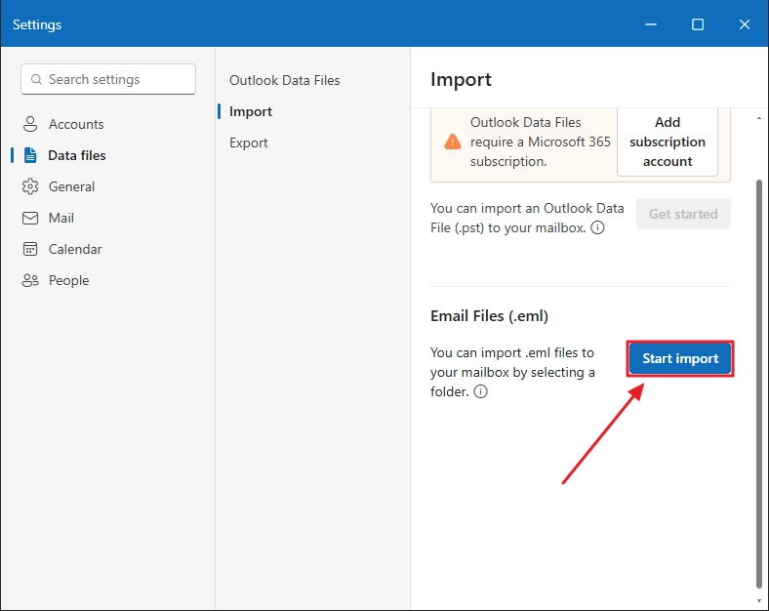Click the Email Files (.eml) heading
The image size is (769, 611).
point(489,316)
